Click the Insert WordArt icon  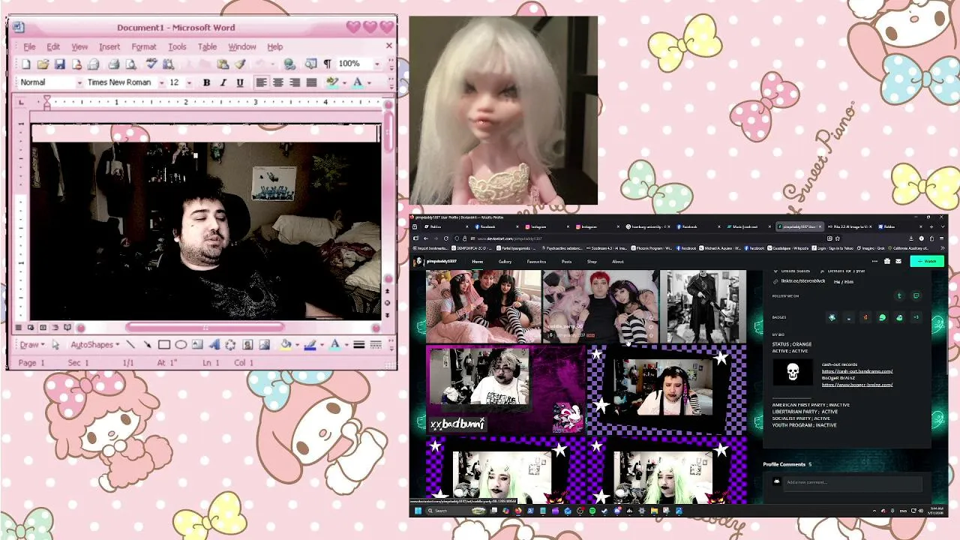[x=214, y=345]
